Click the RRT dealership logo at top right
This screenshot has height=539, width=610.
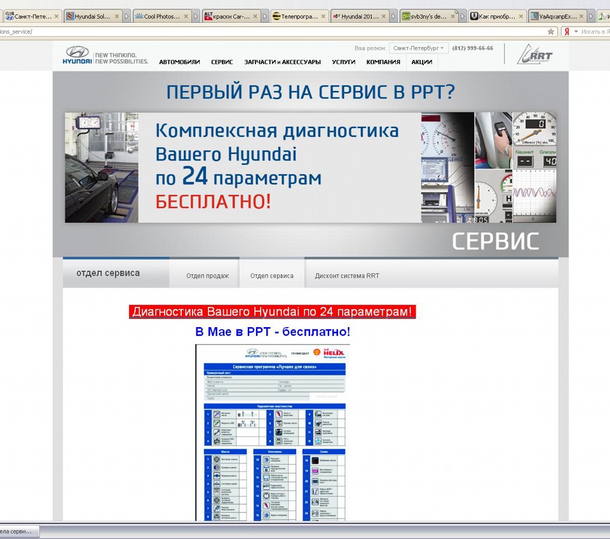[534, 55]
